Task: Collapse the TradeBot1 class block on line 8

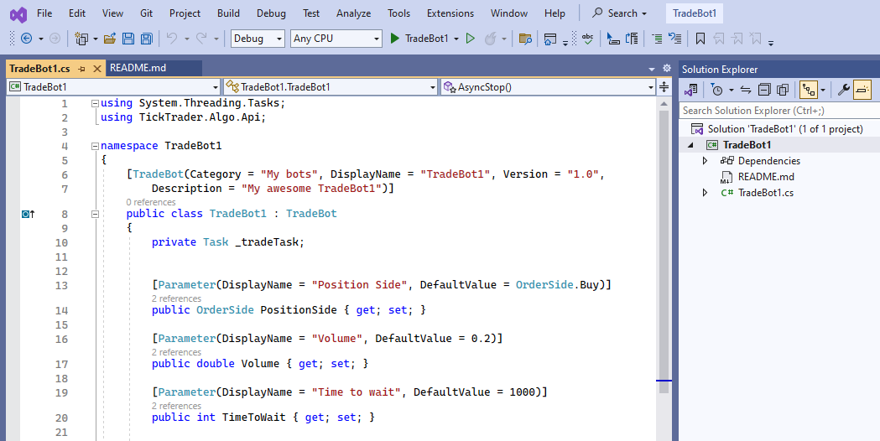Action: 95,214
